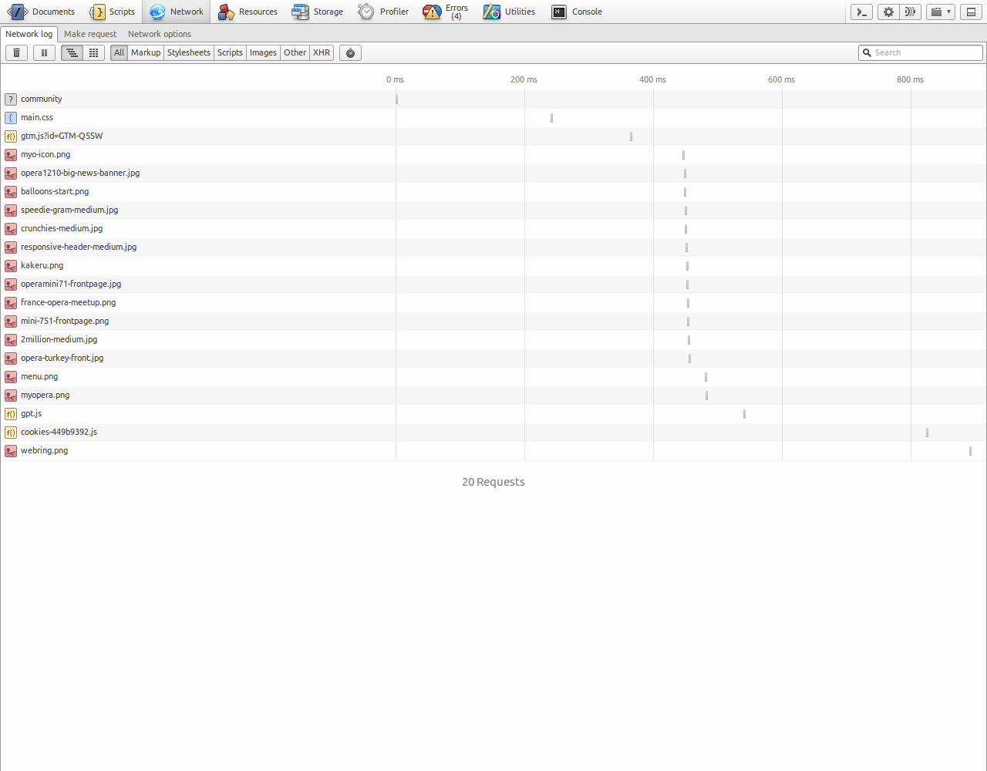Viewport: 987px width, 771px height.
Task: Select the myo-icon.png request
Action: click(493, 154)
